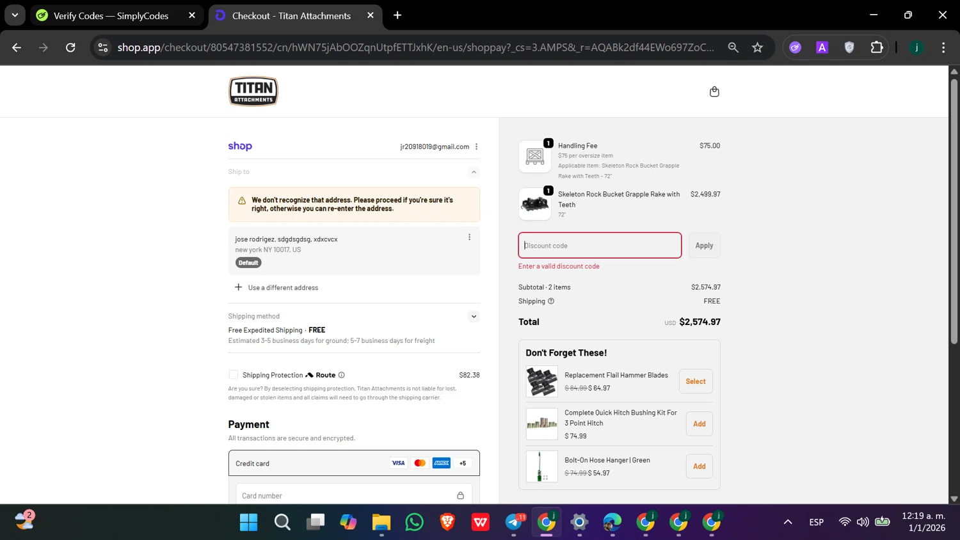
Task: Open the Flail Hammer Blades thumbnail
Action: point(542,381)
